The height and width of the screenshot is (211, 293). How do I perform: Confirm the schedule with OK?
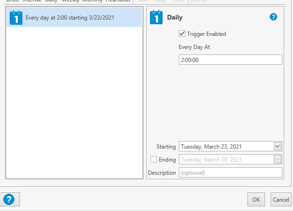256,199
